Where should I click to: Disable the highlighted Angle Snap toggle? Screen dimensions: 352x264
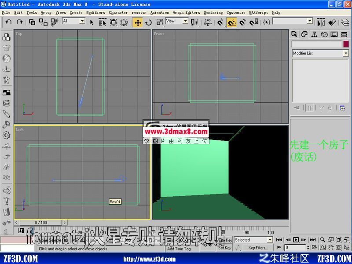(231, 22)
